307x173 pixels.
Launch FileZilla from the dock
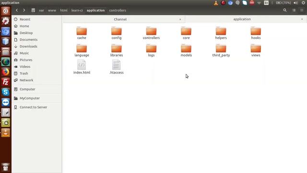click(x=5, y=82)
